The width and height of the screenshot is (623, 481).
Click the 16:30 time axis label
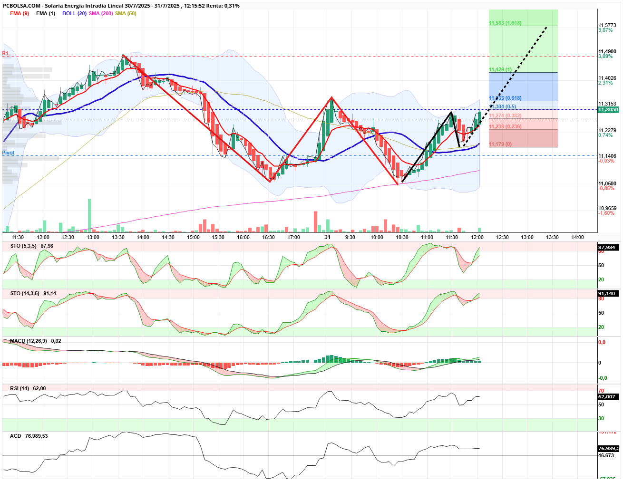(x=268, y=237)
